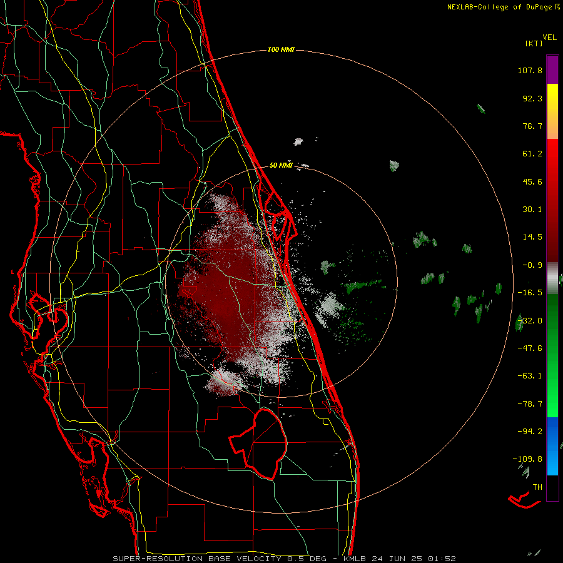Click the -63.1 velocity scale value

(x=530, y=376)
